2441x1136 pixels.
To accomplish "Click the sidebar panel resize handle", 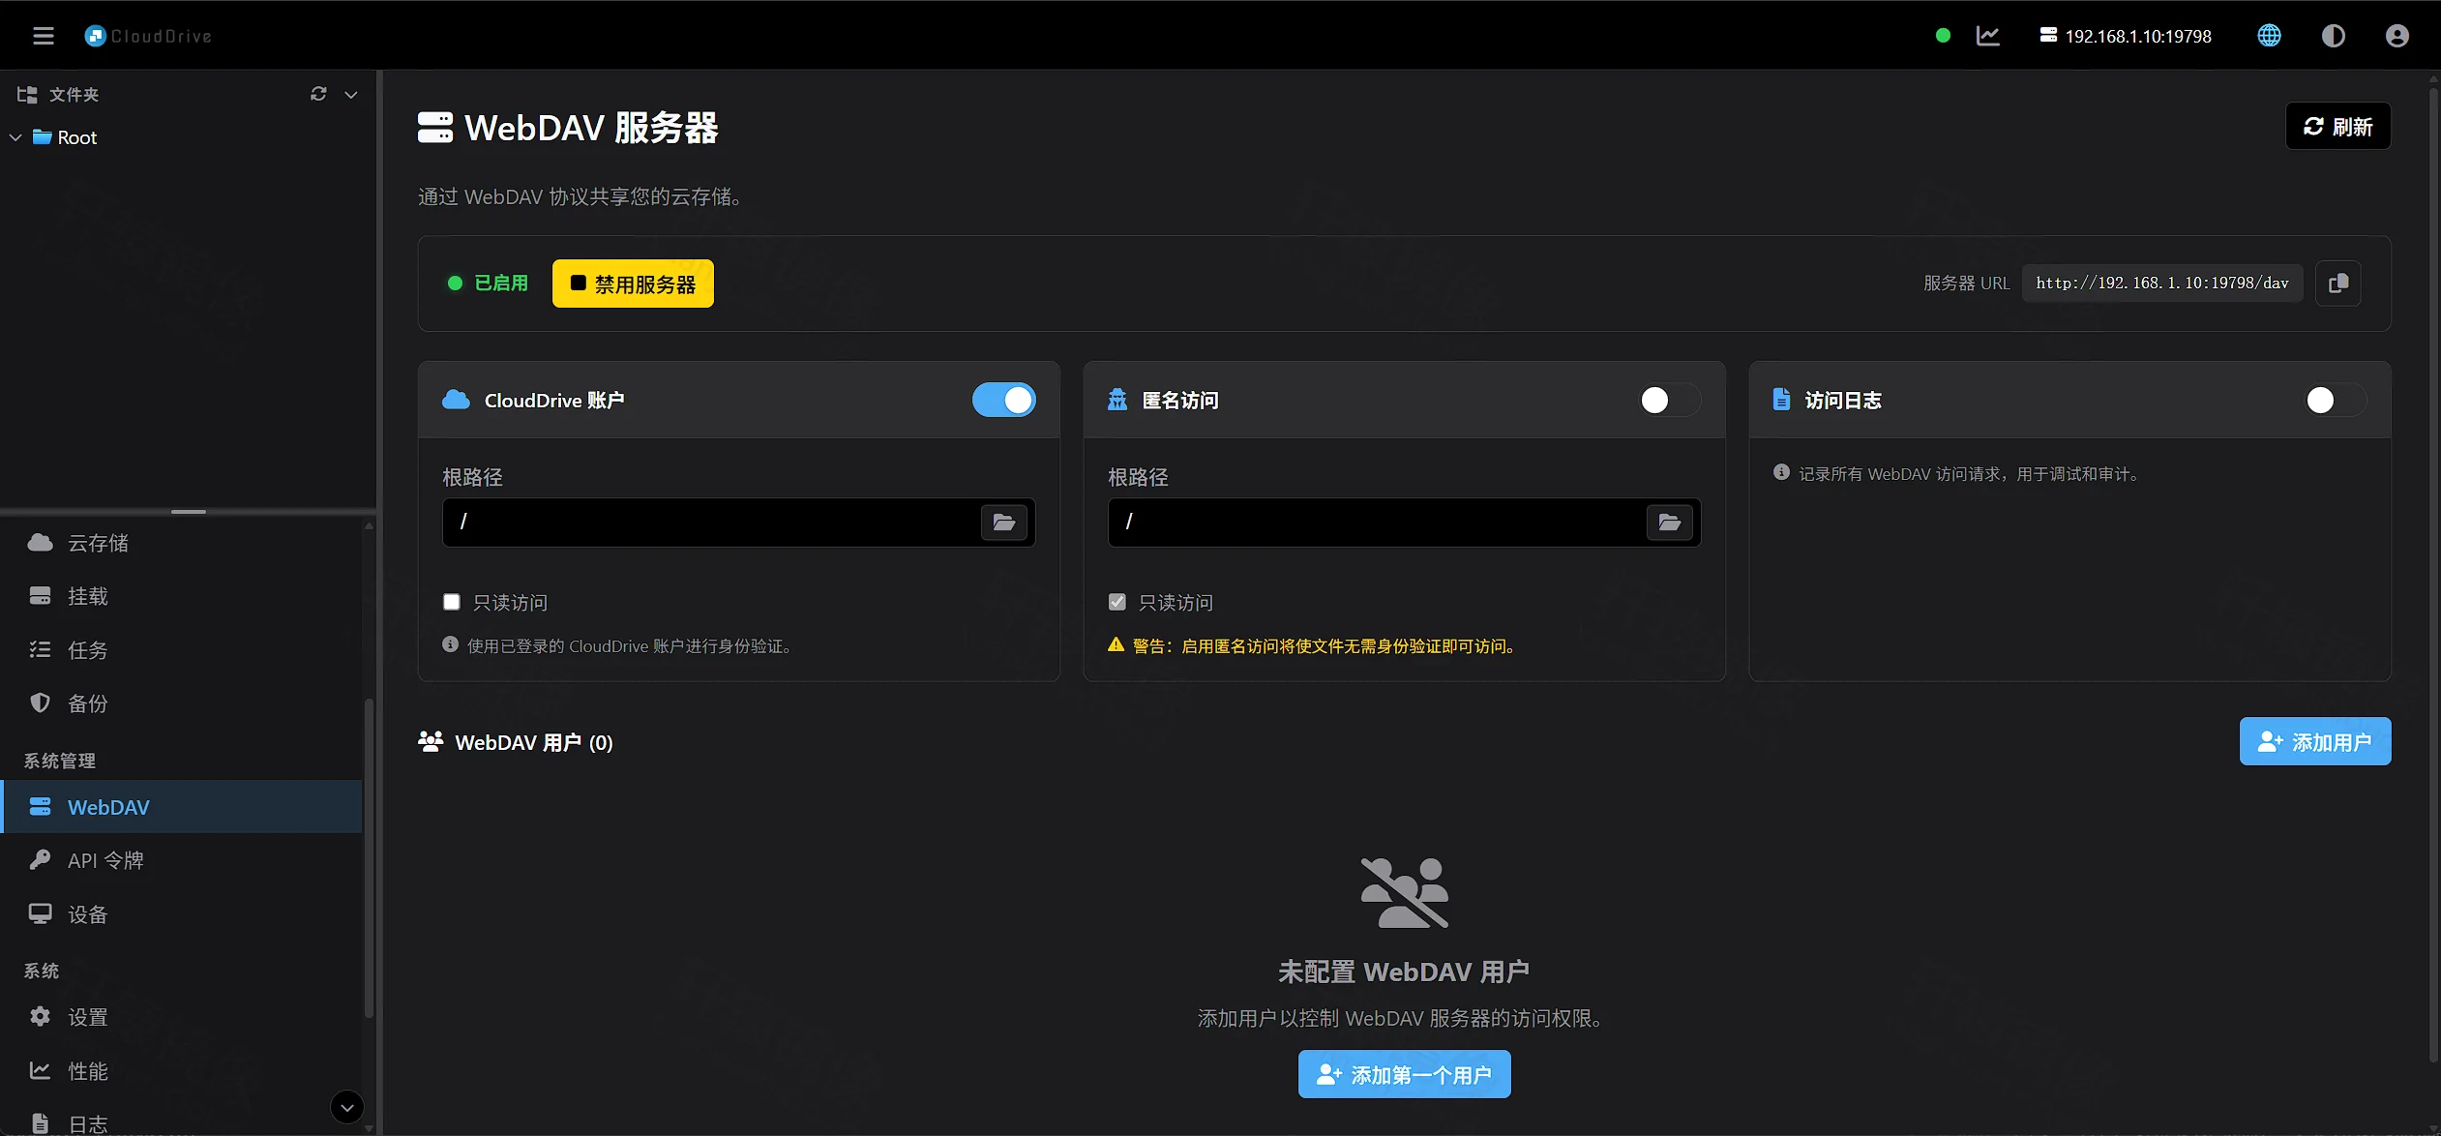I will point(189,511).
